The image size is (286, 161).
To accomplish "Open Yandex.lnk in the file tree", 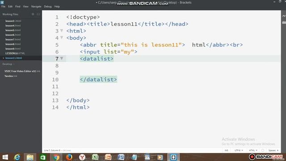I will (11, 76).
